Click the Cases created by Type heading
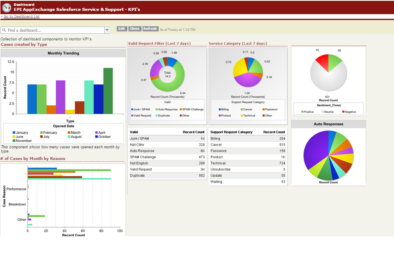This screenshot has height=260, width=394. pos(24,45)
